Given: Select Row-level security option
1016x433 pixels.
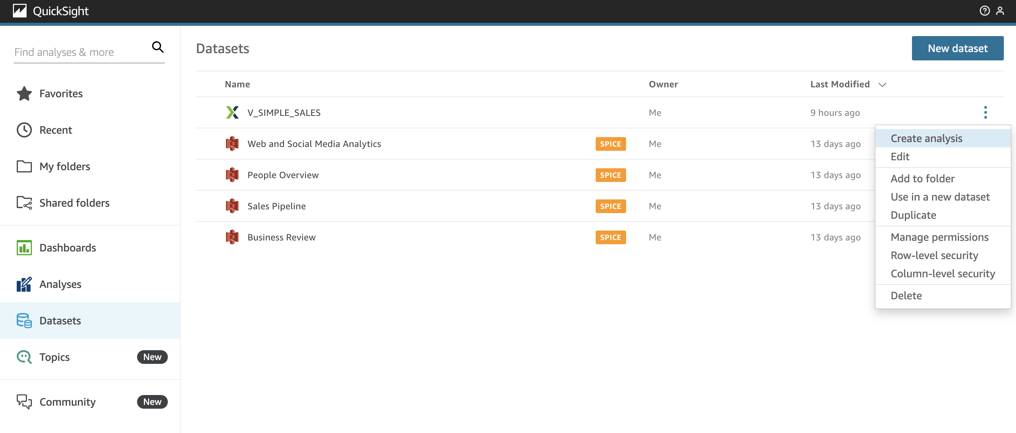Looking at the screenshot, I should [x=943, y=255].
